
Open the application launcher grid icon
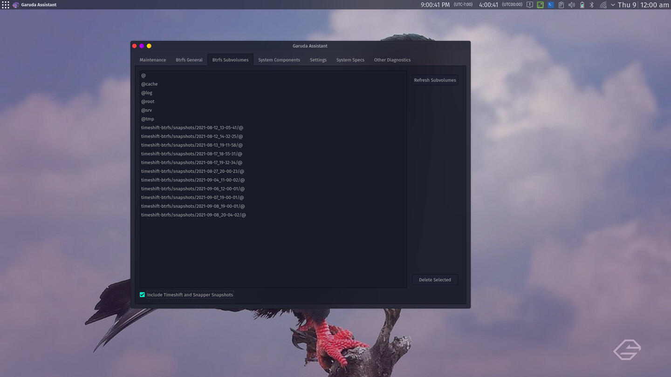coord(6,5)
